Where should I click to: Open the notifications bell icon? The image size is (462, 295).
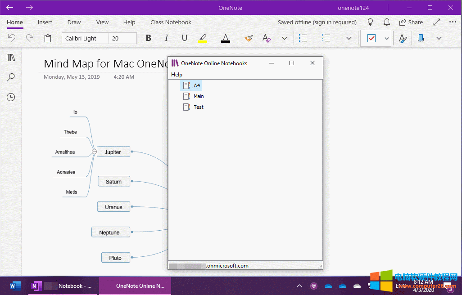tap(386, 22)
